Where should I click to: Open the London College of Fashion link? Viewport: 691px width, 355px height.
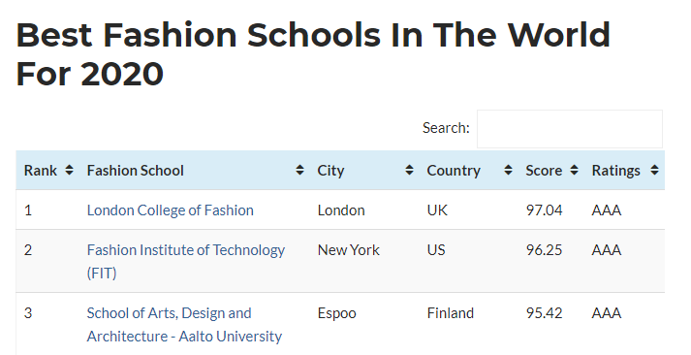point(171,210)
